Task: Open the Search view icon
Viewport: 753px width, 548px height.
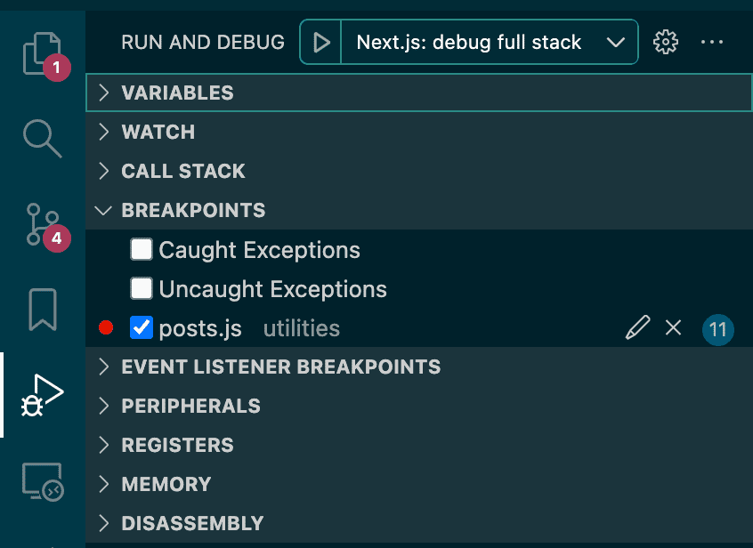Action: tap(42, 138)
